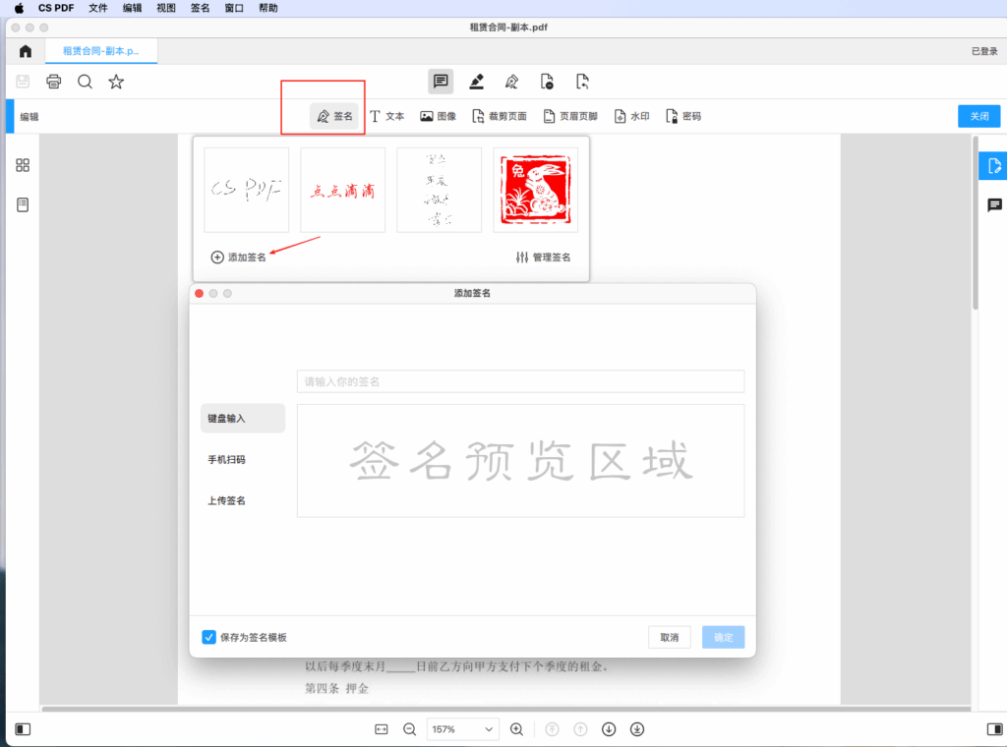1007x747 pixels.
Task: Go to previous page arrow icon
Action: pyautogui.click(x=580, y=729)
